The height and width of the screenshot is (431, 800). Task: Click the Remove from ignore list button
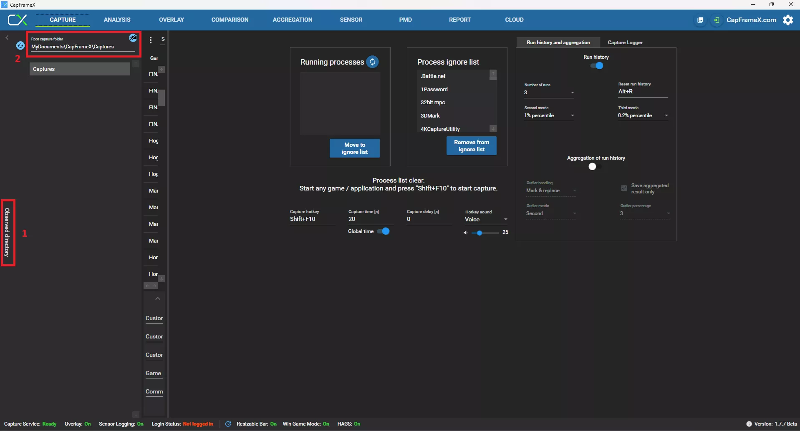[471, 146]
